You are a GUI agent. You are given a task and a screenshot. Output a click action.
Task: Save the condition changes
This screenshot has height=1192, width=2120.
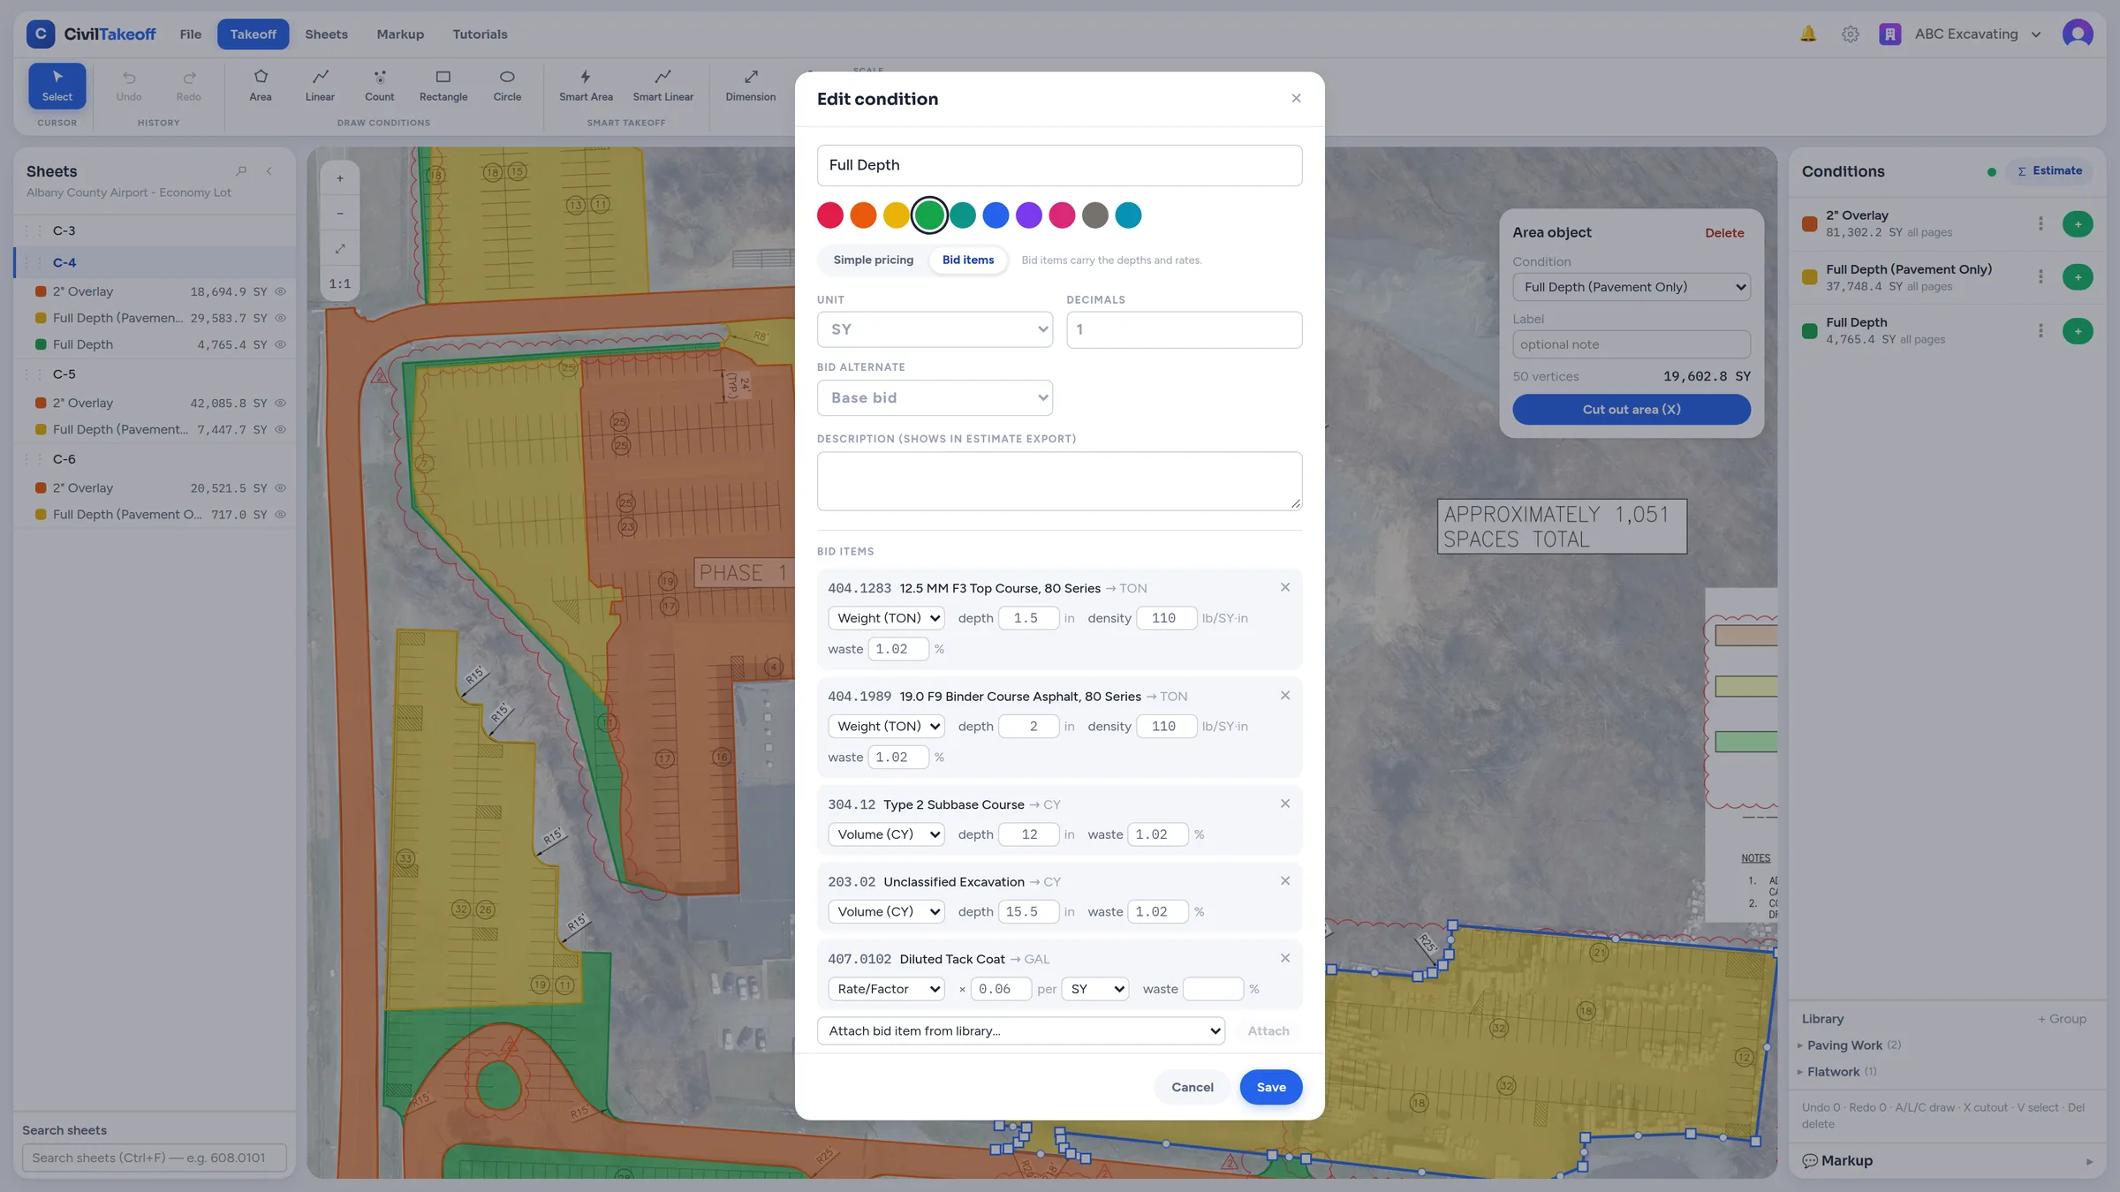coord(1270,1087)
